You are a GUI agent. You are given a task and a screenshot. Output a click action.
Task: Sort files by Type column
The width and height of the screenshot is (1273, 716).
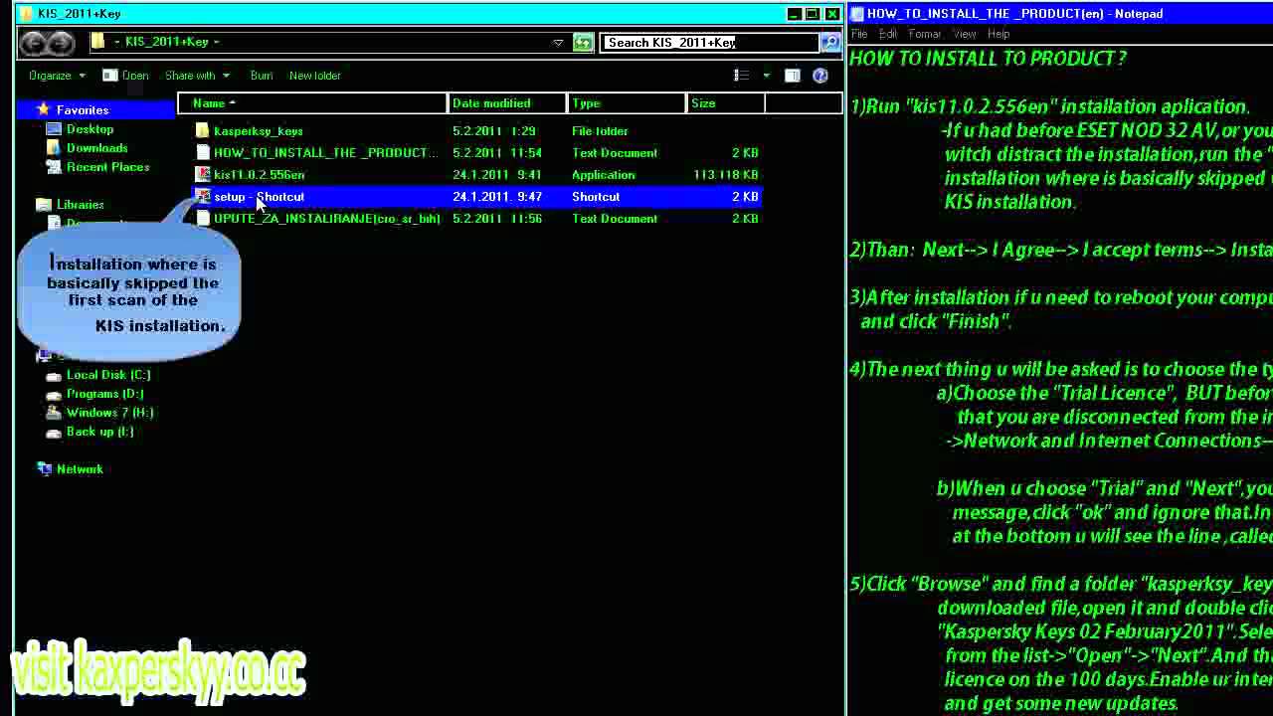point(627,103)
